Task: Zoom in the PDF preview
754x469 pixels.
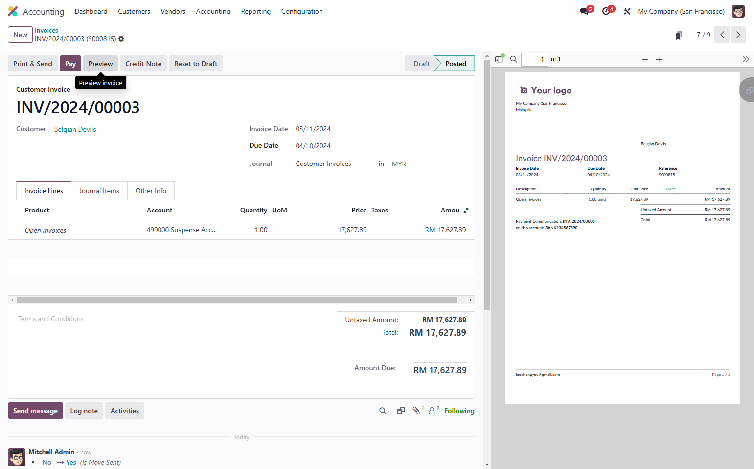Action: click(x=659, y=59)
